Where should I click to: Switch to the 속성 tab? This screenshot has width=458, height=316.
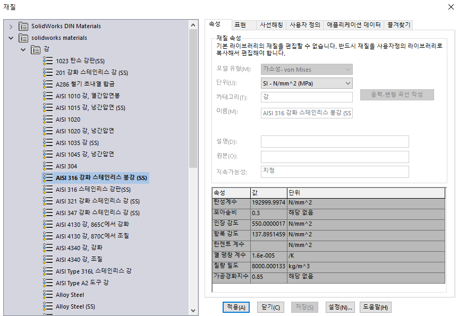(218, 24)
